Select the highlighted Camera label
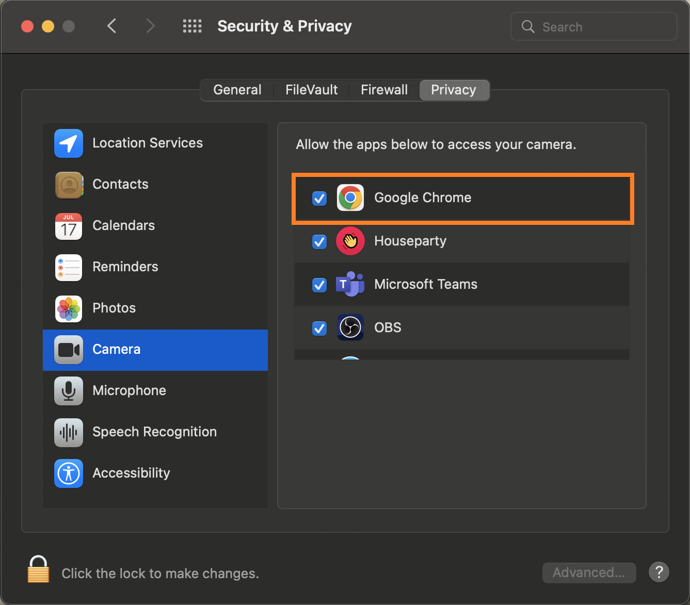Image resolution: width=690 pixels, height=605 pixels. pos(117,349)
